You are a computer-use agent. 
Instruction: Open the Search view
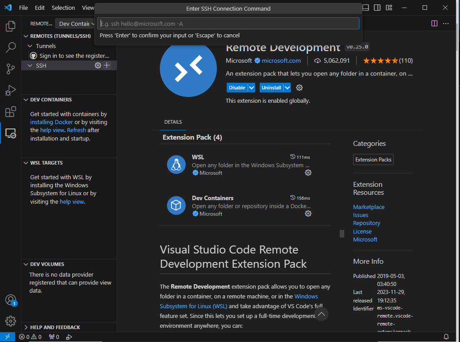(x=11, y=47)
